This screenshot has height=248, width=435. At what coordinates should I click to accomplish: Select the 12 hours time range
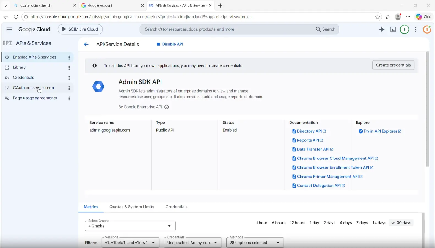pyautogui.click(x=298, y=223)
